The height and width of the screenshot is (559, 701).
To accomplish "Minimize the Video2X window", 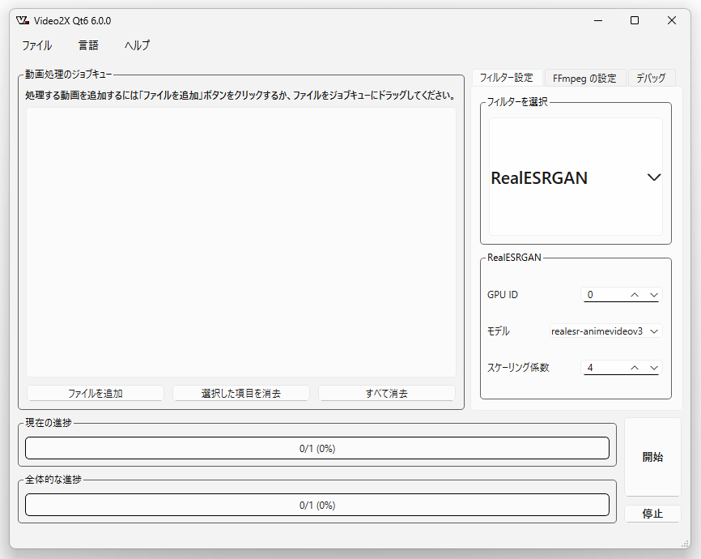I will point(598,20).
